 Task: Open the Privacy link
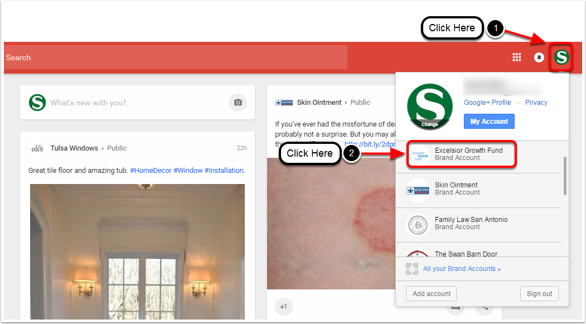(x=536, y=103)
